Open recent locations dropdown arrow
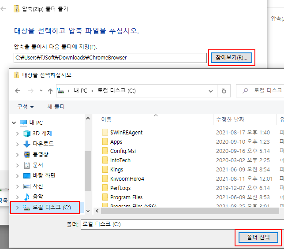Screen dimensions: 284x249 click(x=41, y=91)
